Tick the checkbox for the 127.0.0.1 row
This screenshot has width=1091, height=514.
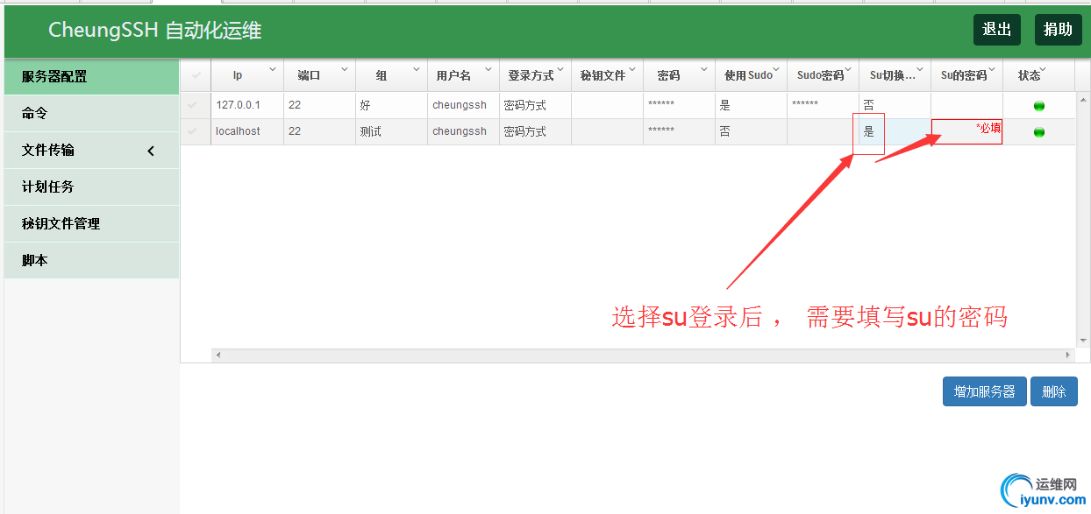(192, 105)
